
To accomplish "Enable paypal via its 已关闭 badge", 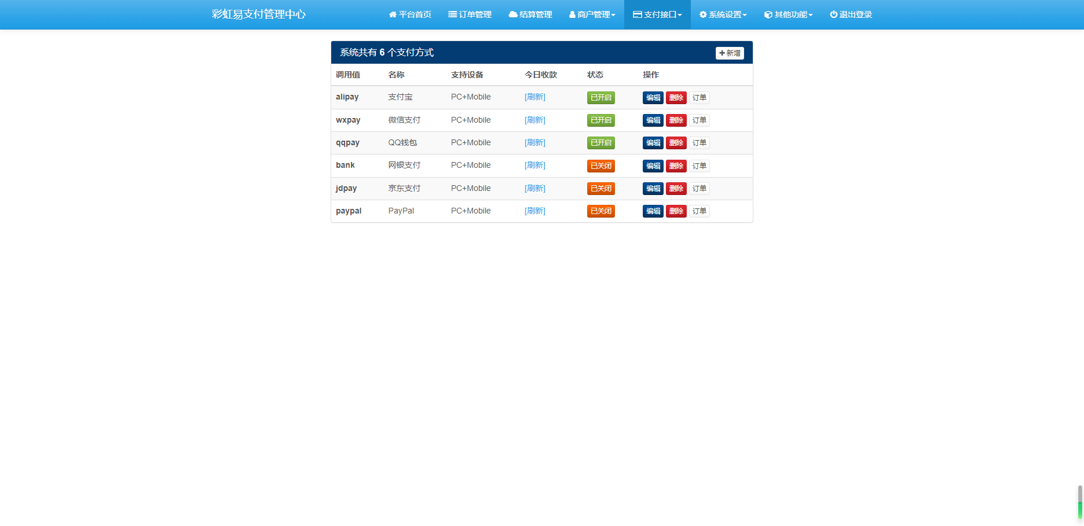I will coord(600,211).
